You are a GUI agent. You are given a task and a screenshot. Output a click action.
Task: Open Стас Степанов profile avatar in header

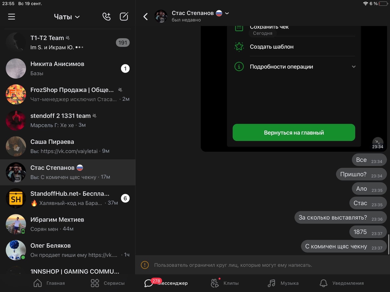(161, 16)
